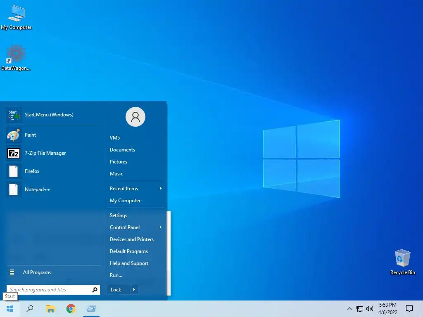Image resolution: width=423 pixels, height=317 pixels.
Task: Click the blank Firefox document icon
Action: click(14, 171)
